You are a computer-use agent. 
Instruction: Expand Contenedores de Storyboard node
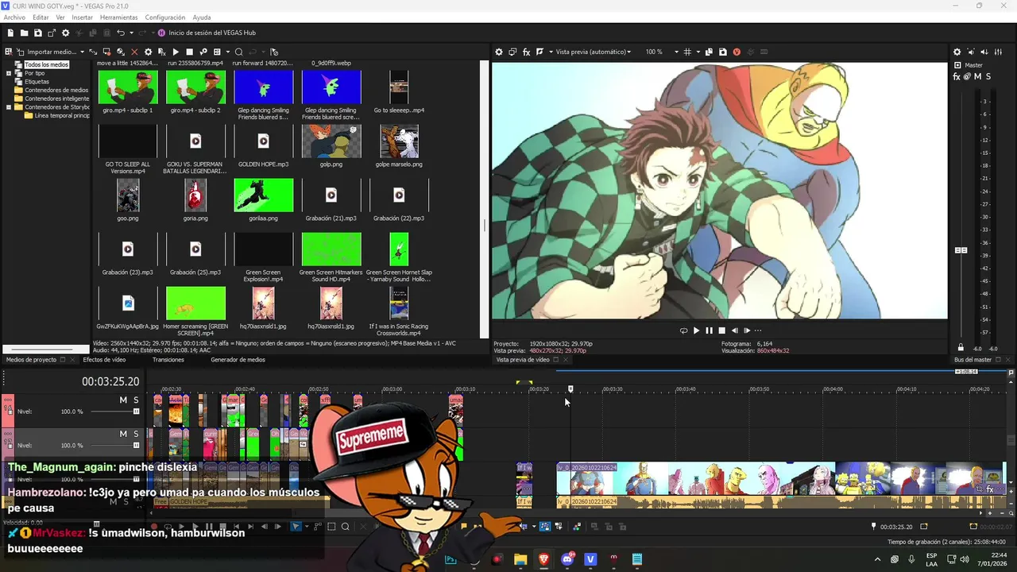pos(9,106)
